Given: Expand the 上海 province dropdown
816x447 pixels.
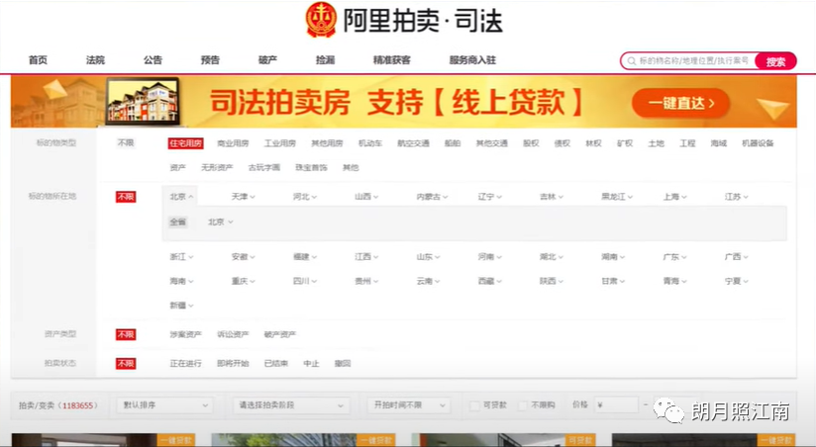Looking at the screenshot, I should (x=675, y=197).
